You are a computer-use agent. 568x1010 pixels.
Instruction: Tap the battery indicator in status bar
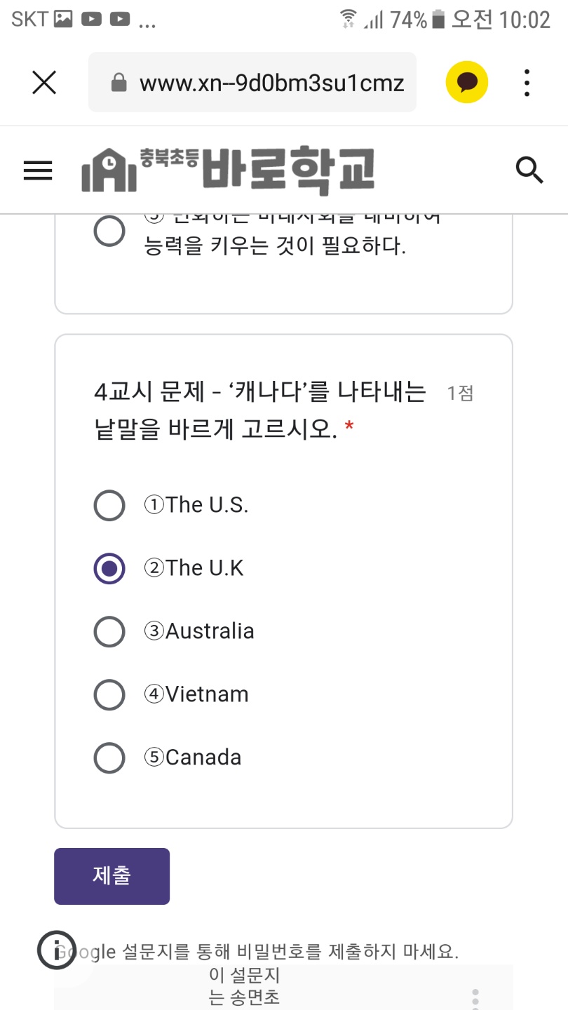pyautogui.click(x=439, y=19)
